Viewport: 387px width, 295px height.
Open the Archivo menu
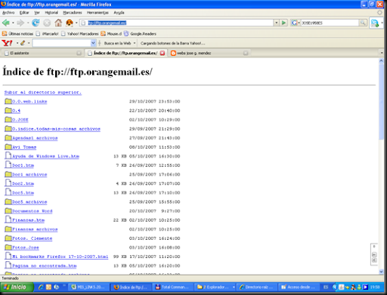click(x=8, y=13)
